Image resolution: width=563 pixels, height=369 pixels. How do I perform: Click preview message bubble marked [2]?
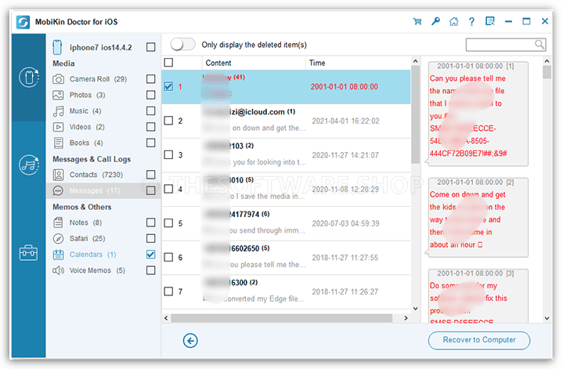478,218
